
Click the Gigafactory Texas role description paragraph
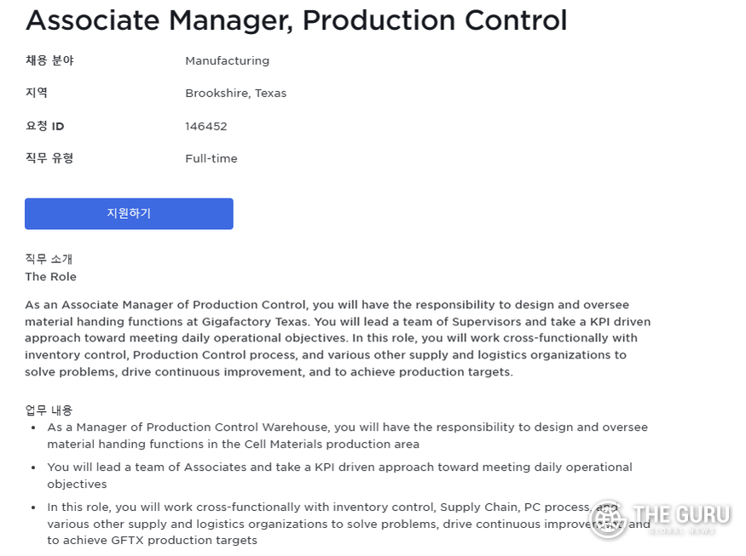pyautogui.click(x=338, y=338)
